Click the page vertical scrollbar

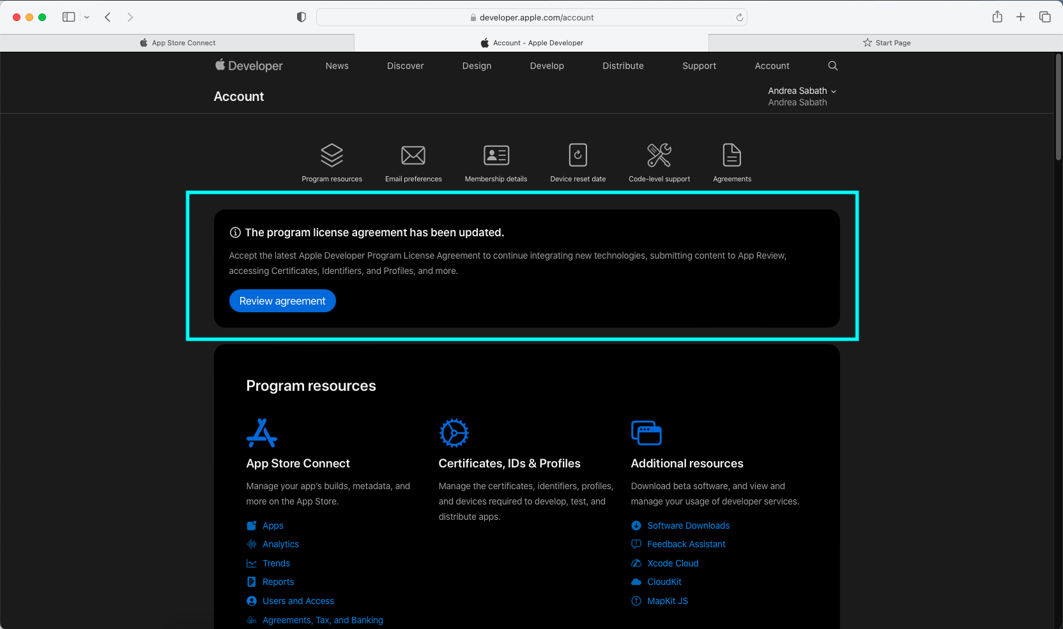(x=1059, y=107)
